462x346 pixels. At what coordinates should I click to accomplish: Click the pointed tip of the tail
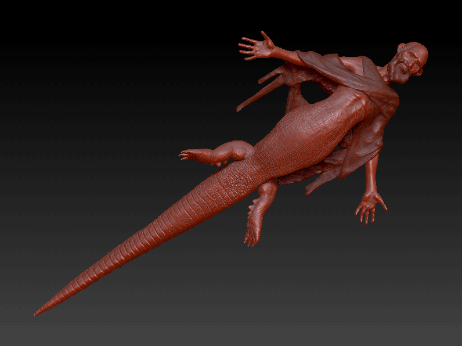pyautogui.click(x=38, y=313)
